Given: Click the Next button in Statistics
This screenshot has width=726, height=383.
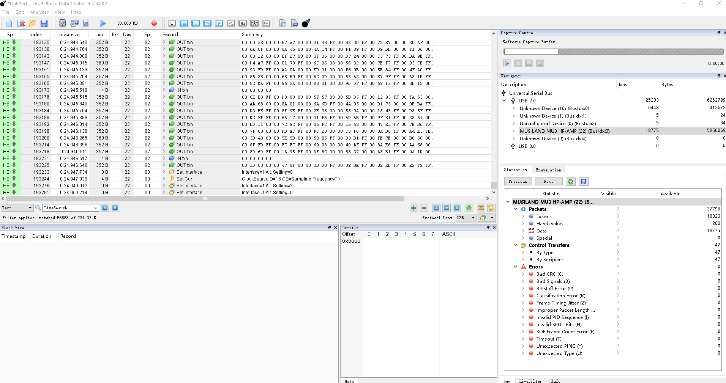Looking at the screenshot, I should (x=548, y=182).
